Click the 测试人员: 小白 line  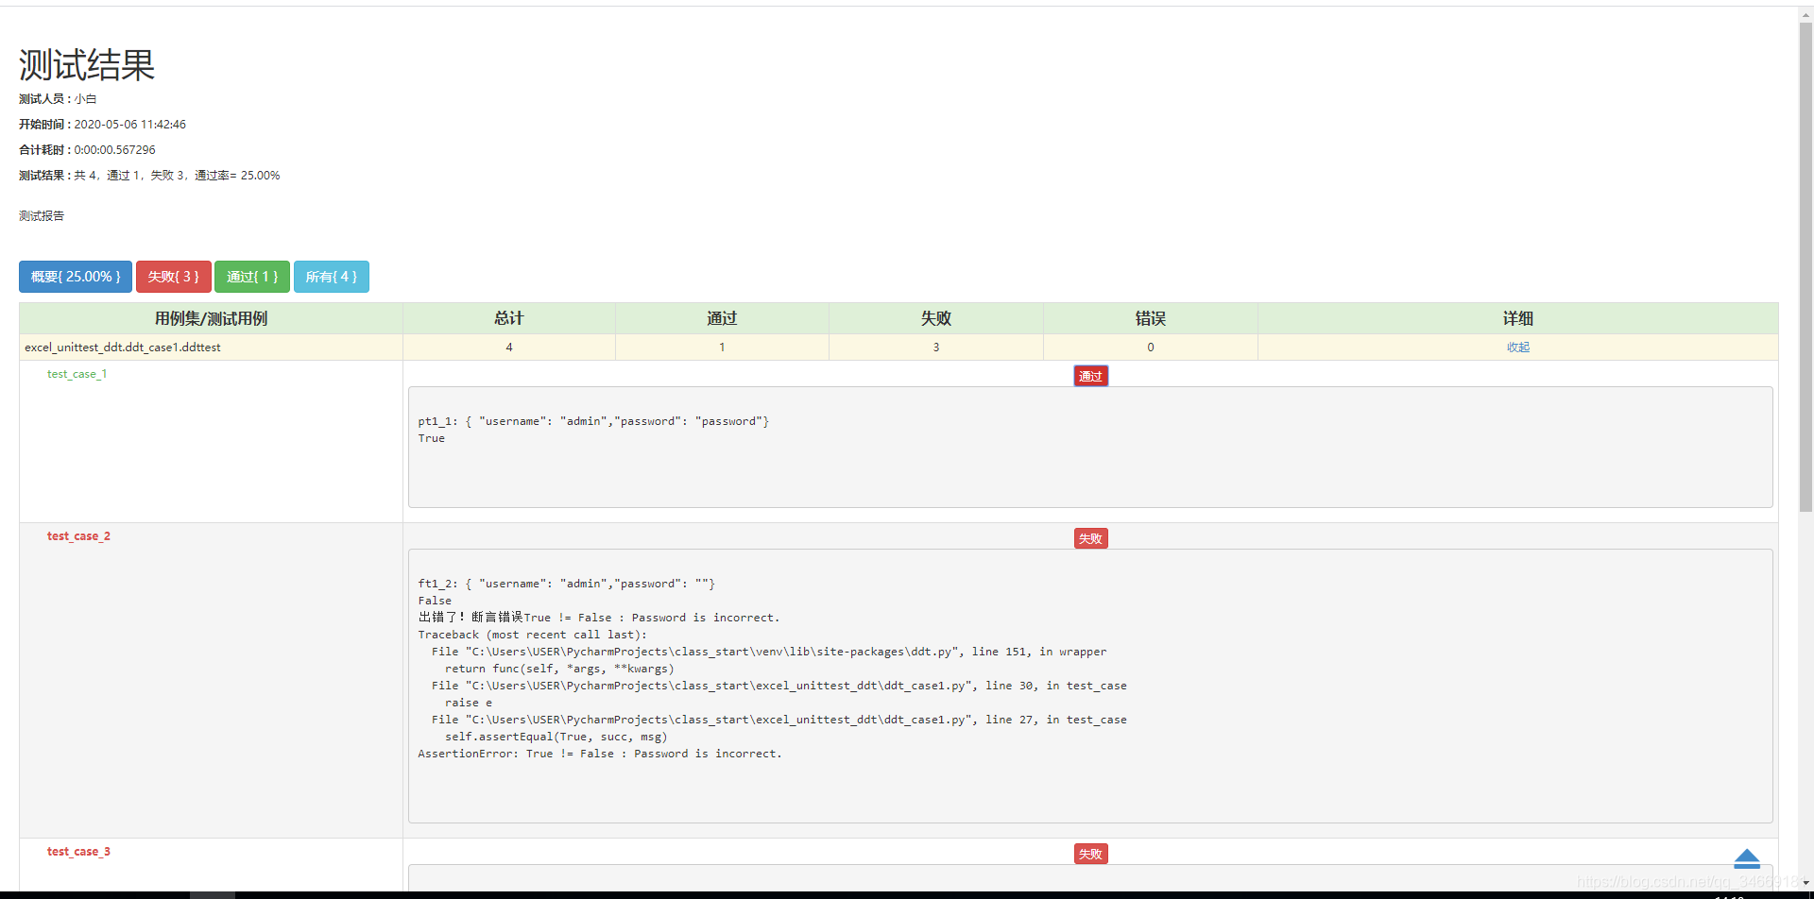pos(58,99)
